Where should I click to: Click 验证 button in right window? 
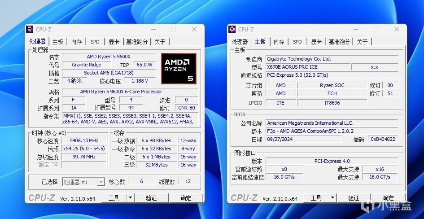point(354,198)
